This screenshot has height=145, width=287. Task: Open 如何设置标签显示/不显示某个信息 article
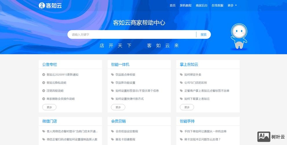137,91
